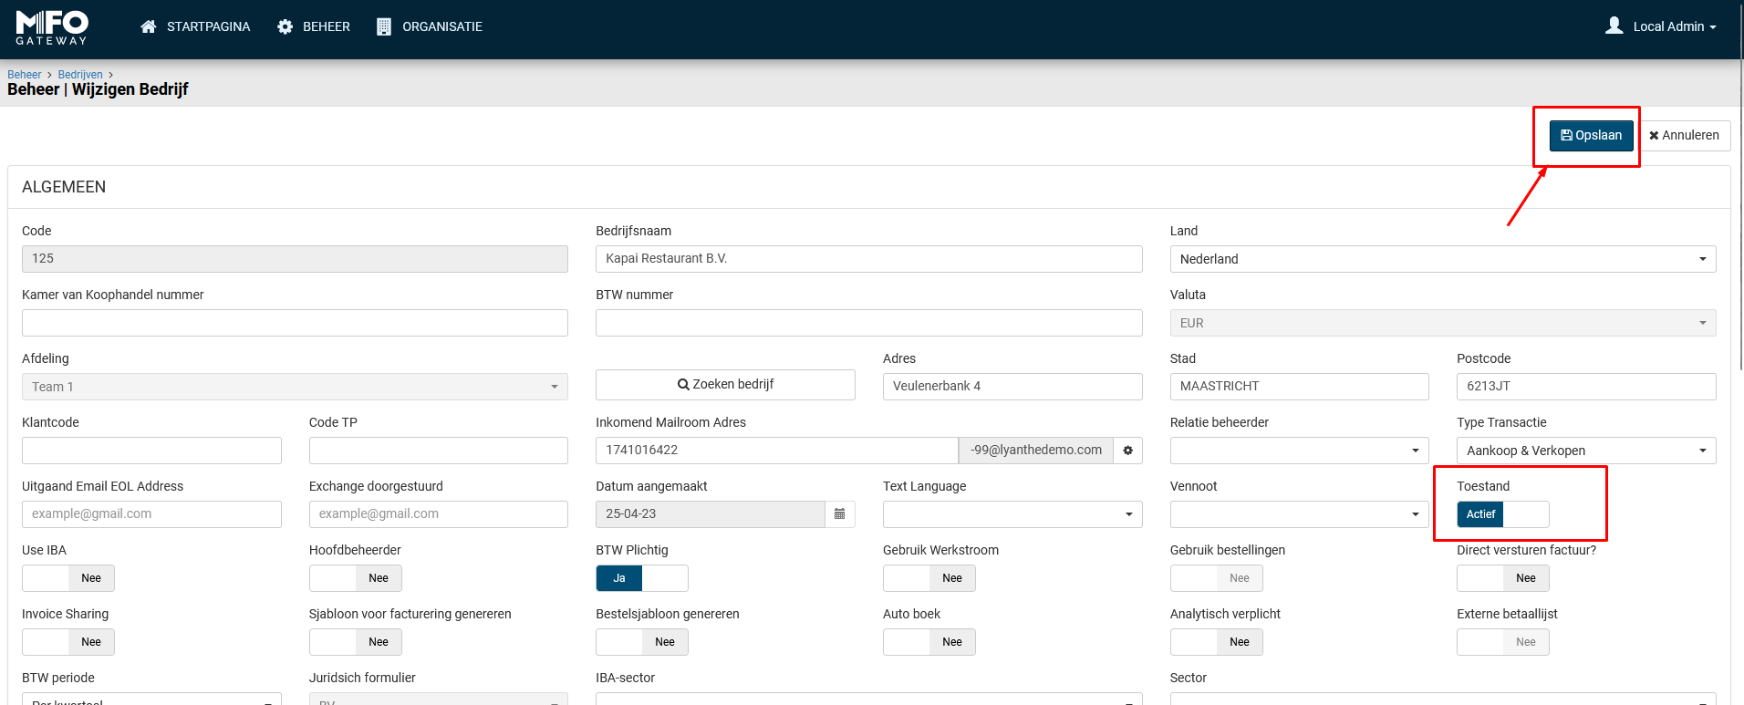
Task: Turn on the Auto boek toggle
Action: click(929, 642)
